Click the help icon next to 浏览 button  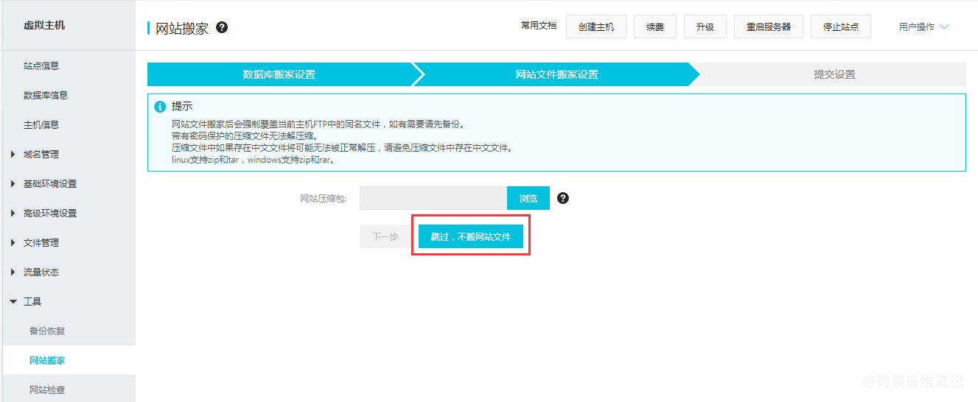click(x=563, y=198)
